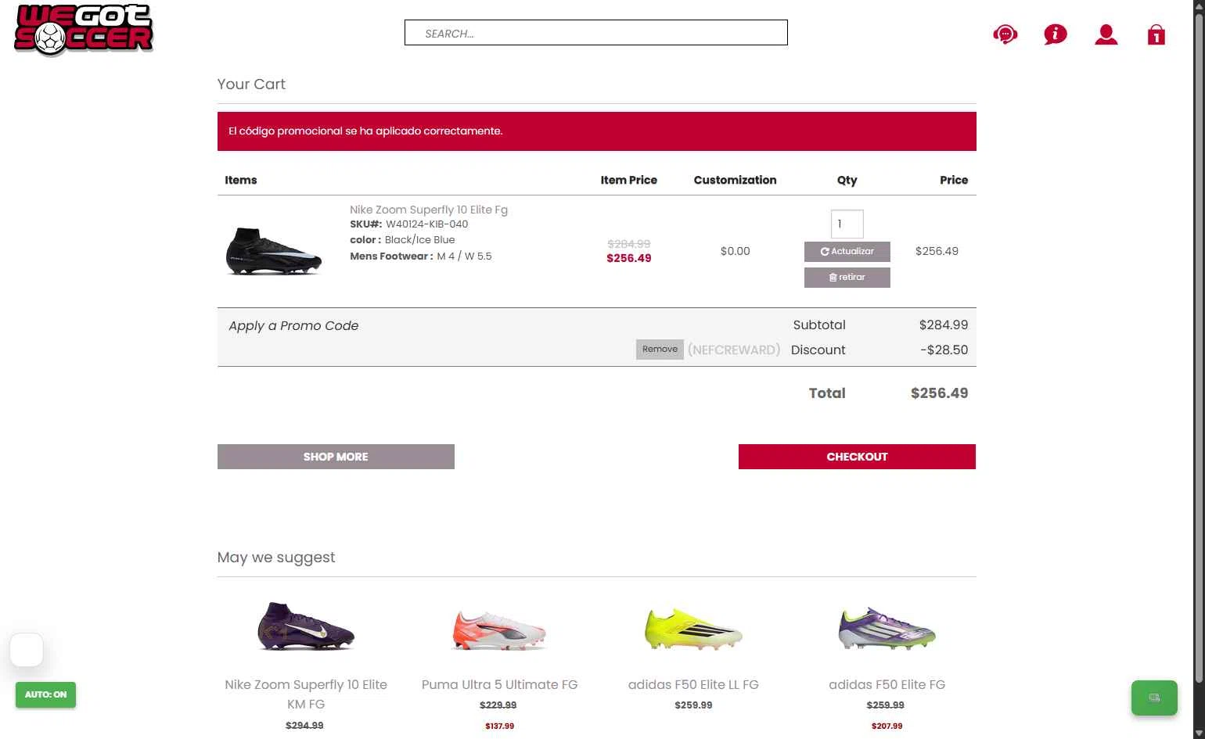Open the purple Nike Superfly KM suggestion image
This screenshot has width=1205, height=739.
pos(306,626)
